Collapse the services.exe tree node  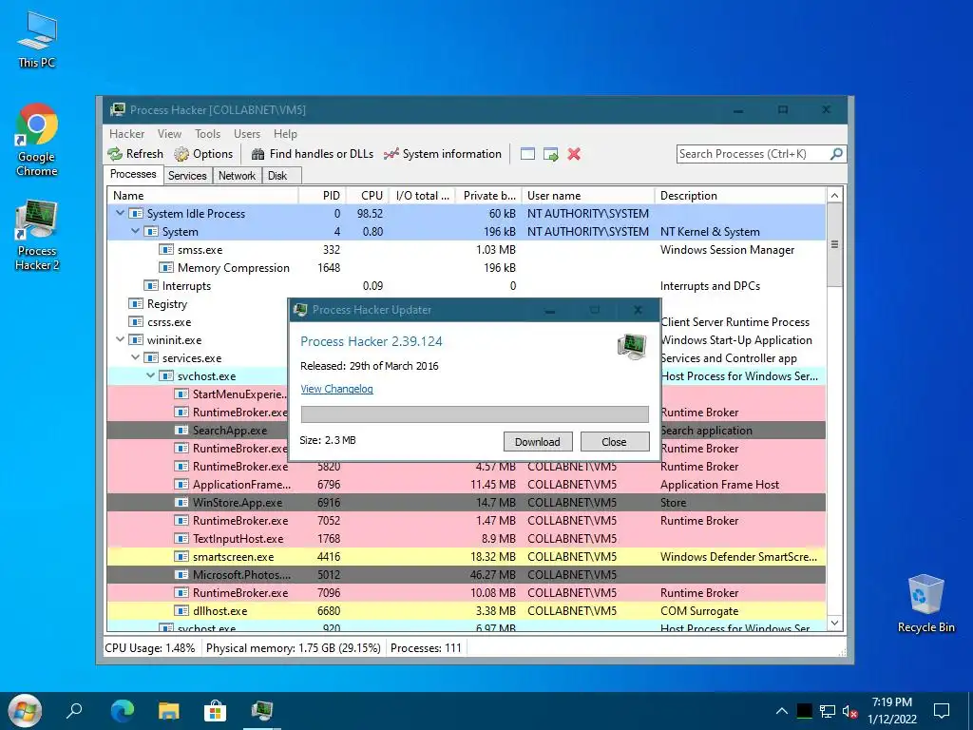(135, 357)
